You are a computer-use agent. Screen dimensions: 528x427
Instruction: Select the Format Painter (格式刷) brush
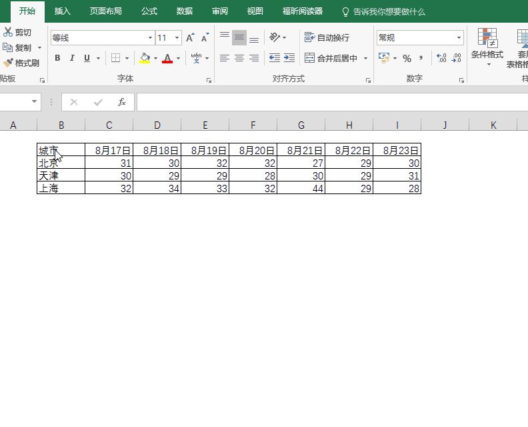[x=21, y=63]
